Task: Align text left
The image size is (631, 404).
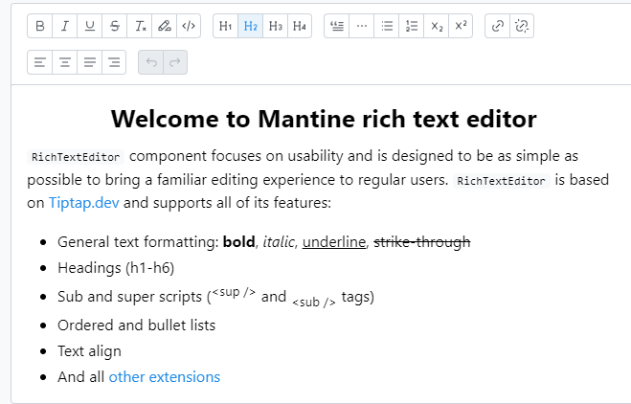Action: click(39, 62)
